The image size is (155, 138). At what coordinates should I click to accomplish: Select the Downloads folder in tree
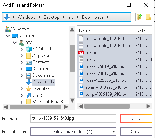pyautogui.click(x=43, y=82)
